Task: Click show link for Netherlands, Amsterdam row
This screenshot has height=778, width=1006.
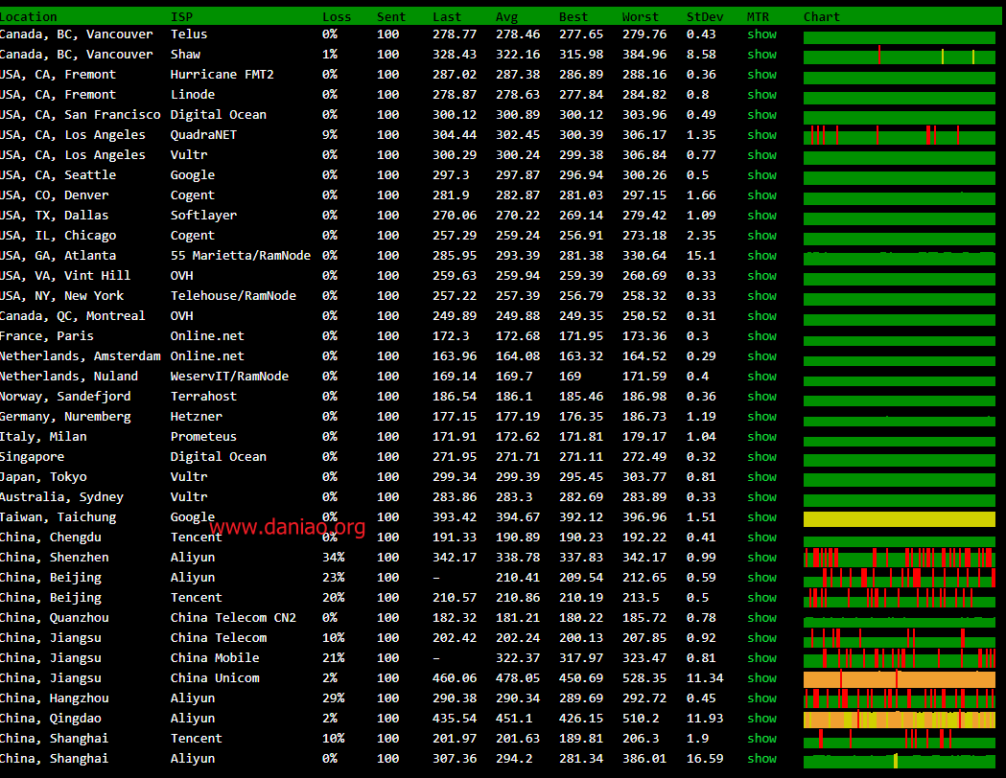Action: (x=761, y=355)
